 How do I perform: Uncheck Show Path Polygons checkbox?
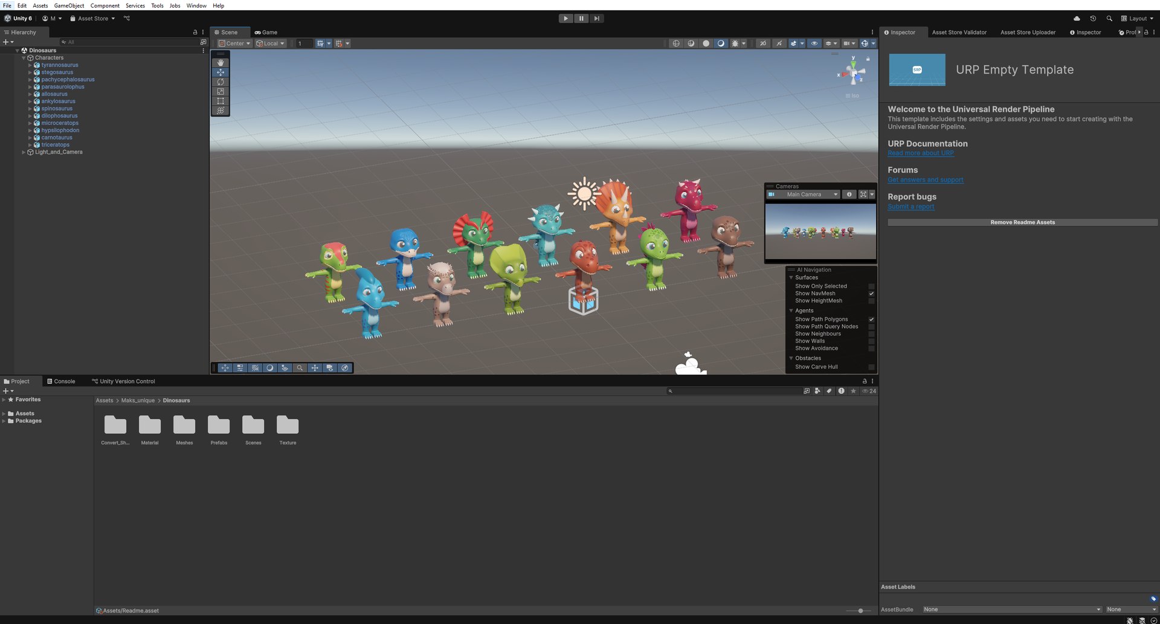[871, 320]
